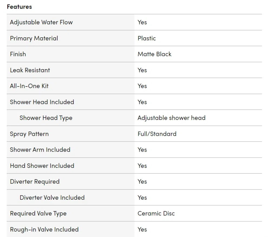Viewport: 277px width, 237px height.
Task: Click the Leak Resistant label
Action: [30, 70]
